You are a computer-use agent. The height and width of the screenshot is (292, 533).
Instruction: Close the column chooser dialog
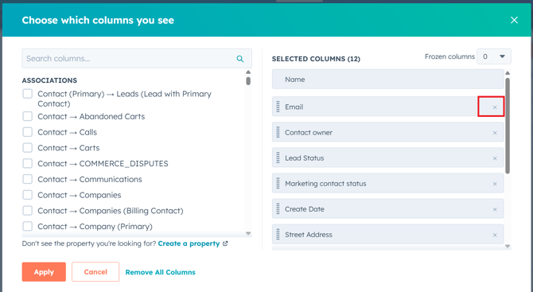pos(514,20)
